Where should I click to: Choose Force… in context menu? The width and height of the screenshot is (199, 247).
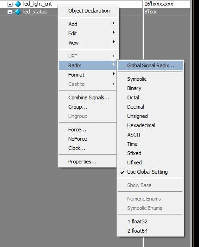pyautogui.click(x=88, y=130)
